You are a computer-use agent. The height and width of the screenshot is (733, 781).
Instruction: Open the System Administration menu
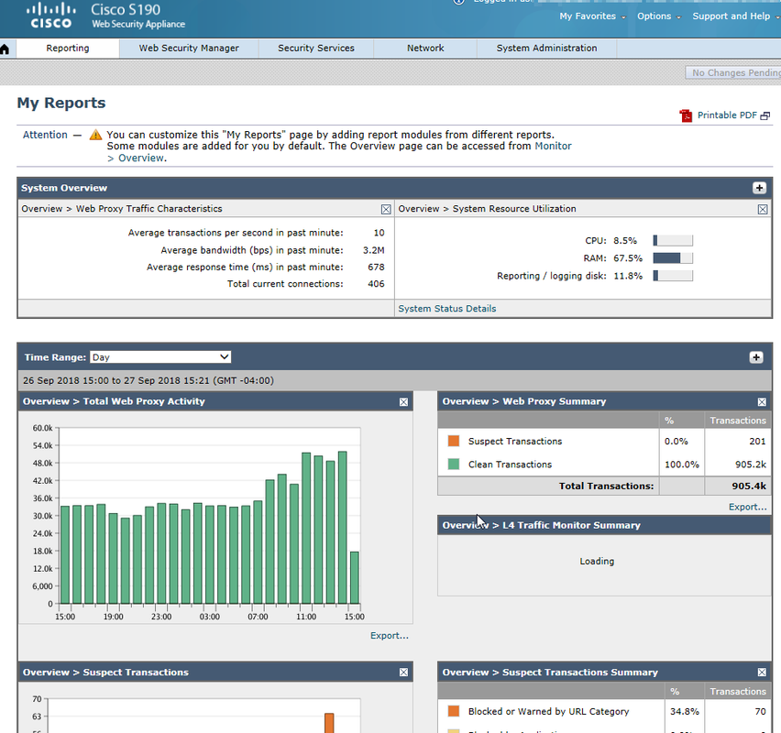coord(546,49)
